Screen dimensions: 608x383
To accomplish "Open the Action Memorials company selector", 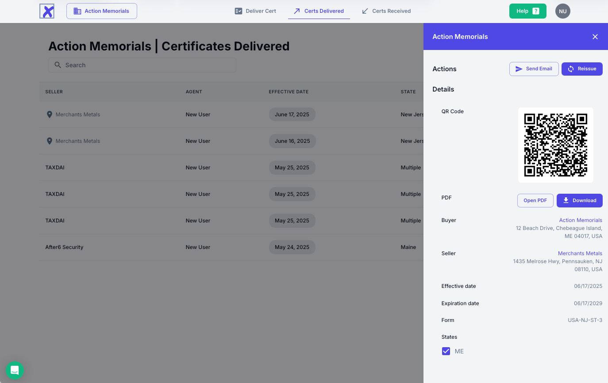I will (x=102, y=11).
